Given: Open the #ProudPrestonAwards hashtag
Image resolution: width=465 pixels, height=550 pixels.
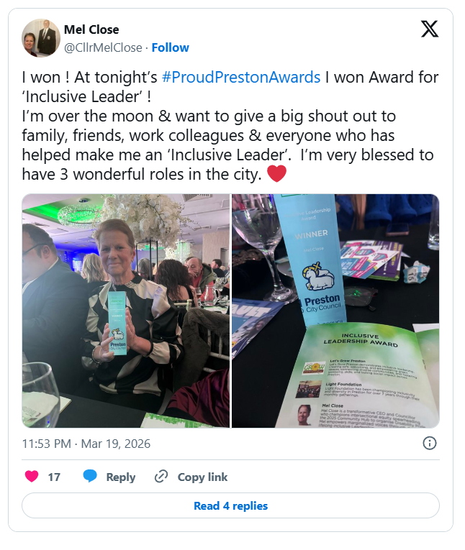Looking at the screenshot, I should [x=241, y=77].
